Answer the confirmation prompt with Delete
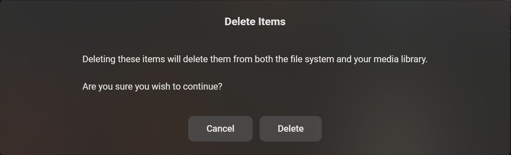 tap(291, 129)
